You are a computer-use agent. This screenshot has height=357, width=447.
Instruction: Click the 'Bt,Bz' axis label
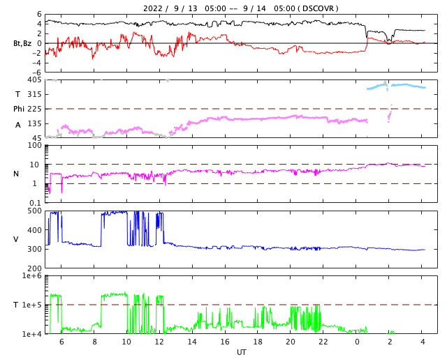[22, 43]
